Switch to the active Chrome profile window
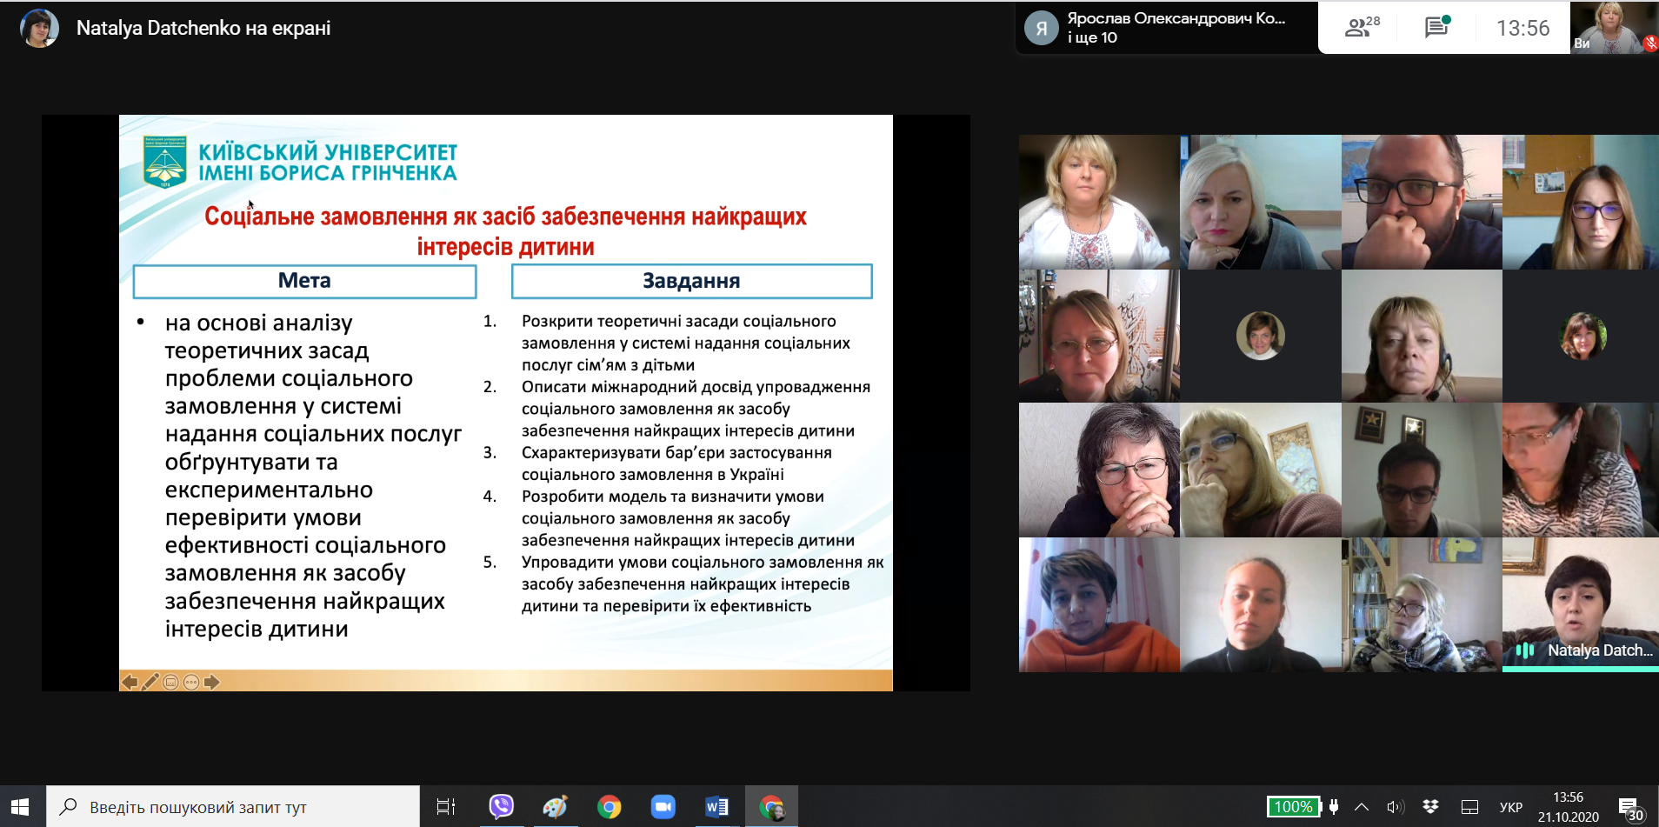Screen dimensions: 1659x827 [771, 807]
